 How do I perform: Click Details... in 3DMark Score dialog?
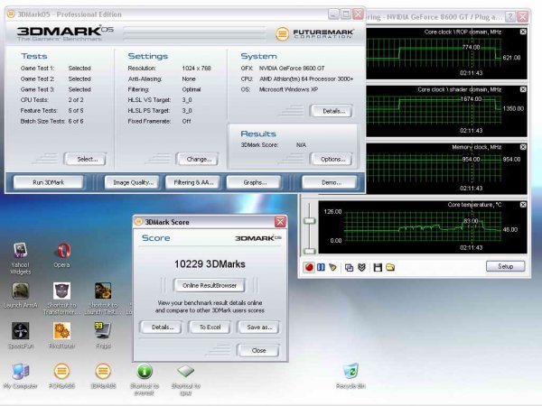tap(162, 327)
